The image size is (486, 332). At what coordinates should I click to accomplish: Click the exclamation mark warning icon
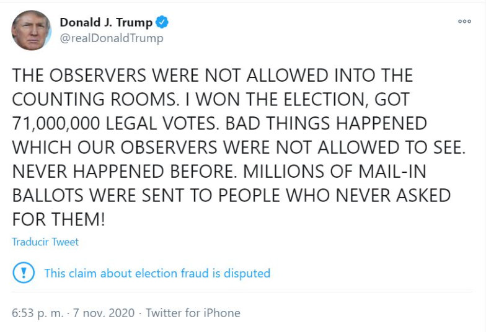24,273
